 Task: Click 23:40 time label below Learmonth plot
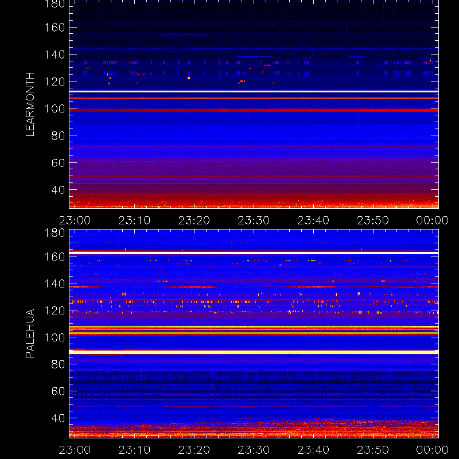[x=313, y=220]
